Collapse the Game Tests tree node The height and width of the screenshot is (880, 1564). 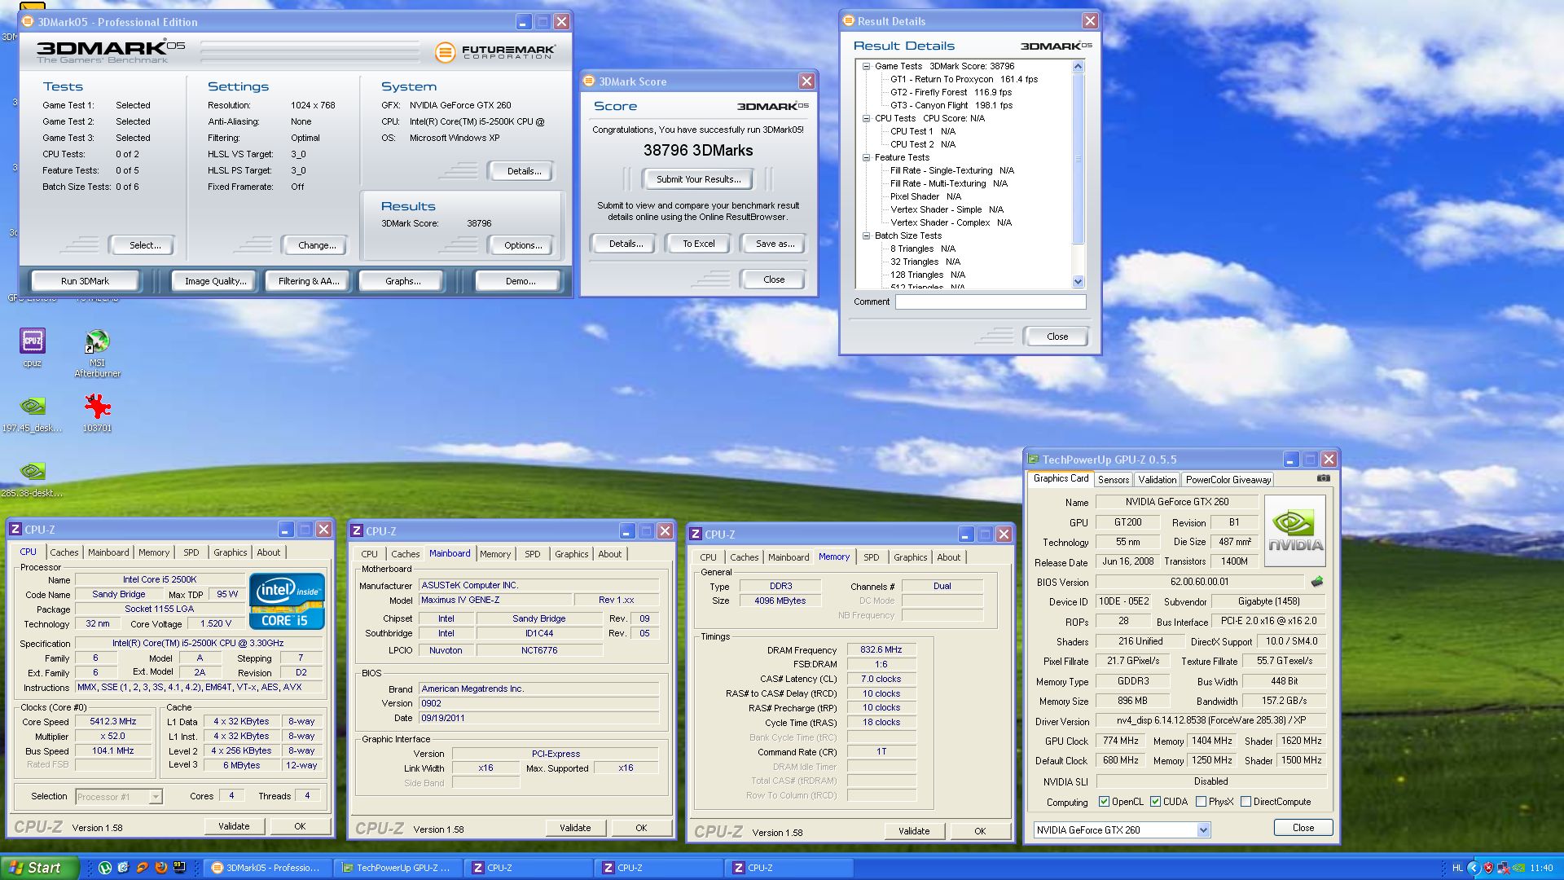866,67
